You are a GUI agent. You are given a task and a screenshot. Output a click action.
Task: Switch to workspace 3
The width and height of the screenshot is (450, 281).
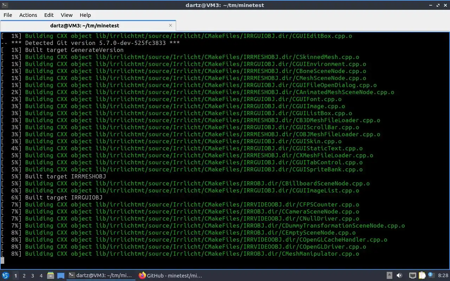coord(32,276)
